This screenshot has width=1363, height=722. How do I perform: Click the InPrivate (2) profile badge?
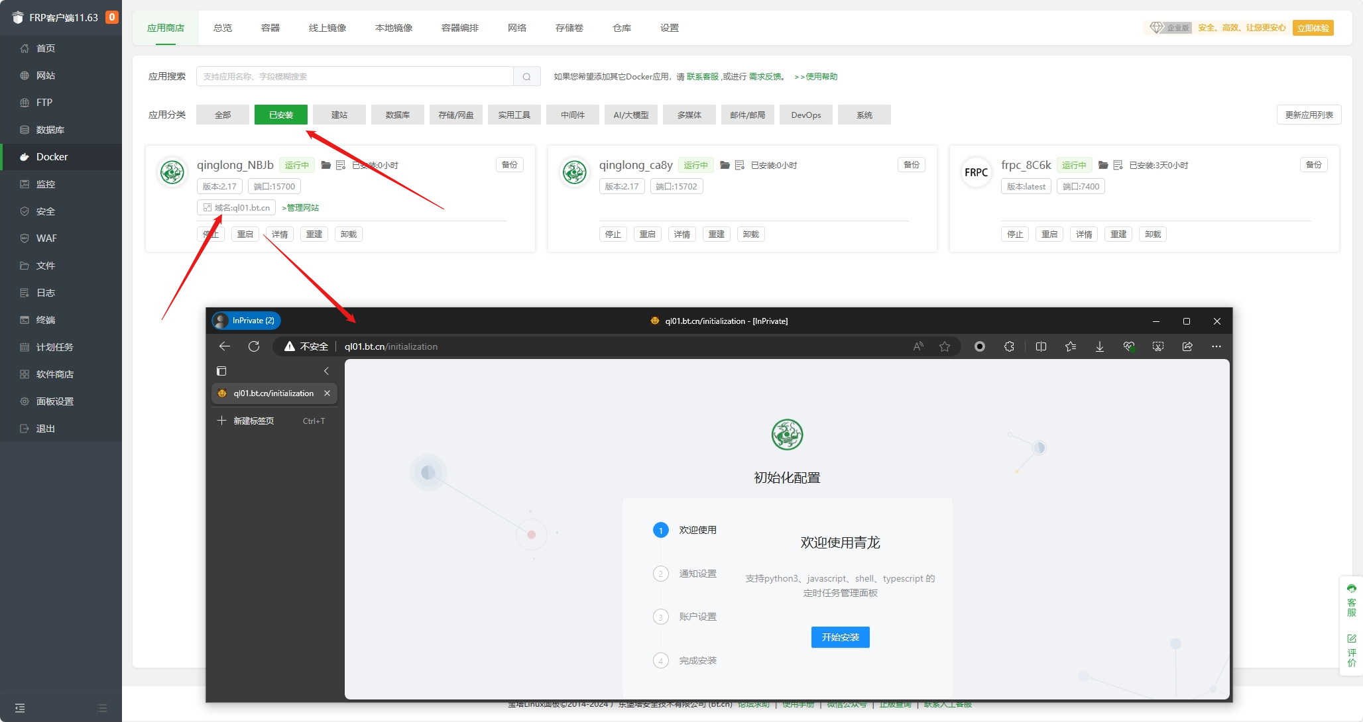(247, 321)
